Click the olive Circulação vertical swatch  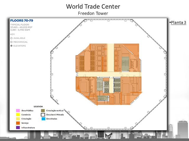tap(43, 110)
